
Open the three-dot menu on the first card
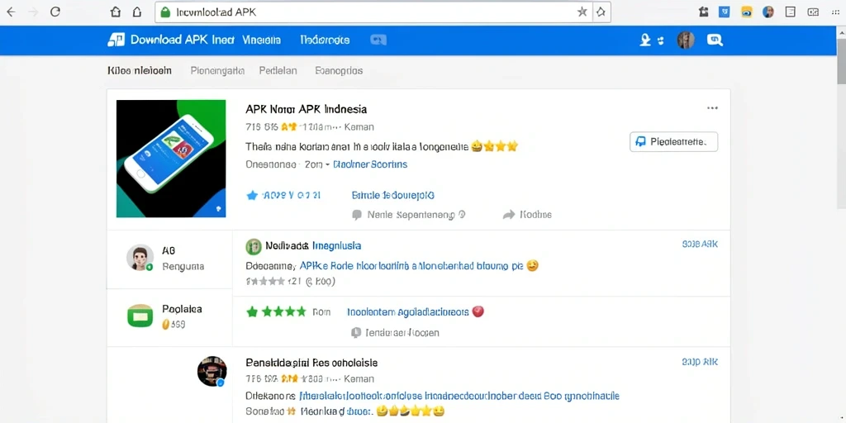[x=713, y=108]
